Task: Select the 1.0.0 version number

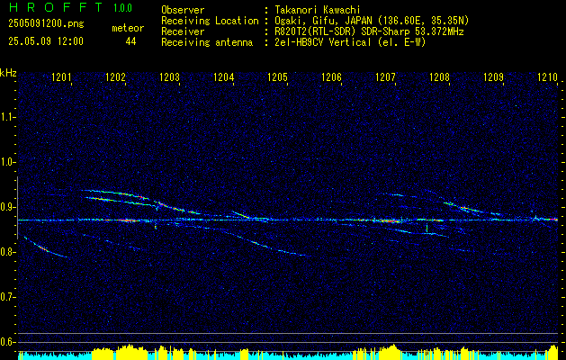Action: click(122, 8)
